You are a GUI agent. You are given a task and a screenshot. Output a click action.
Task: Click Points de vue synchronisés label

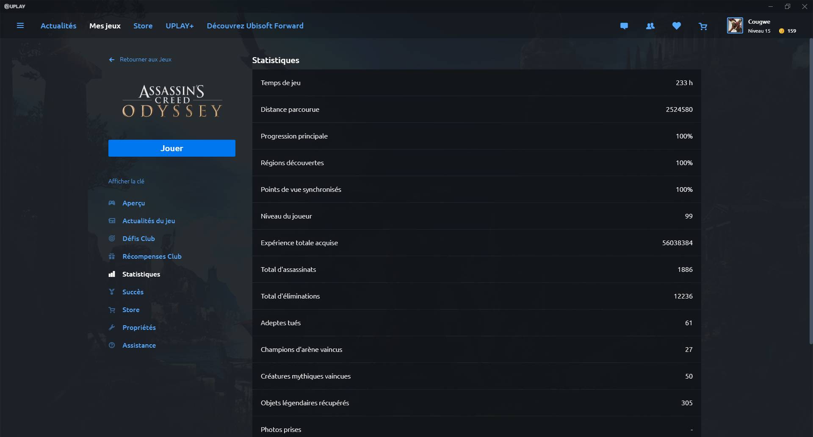point(301,189)
